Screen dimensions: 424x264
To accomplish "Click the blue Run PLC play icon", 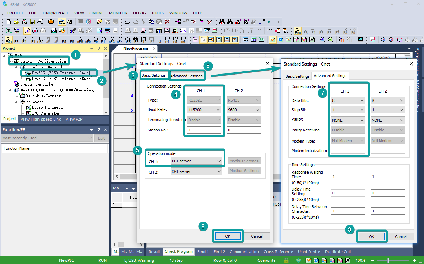I will point(27,31).
